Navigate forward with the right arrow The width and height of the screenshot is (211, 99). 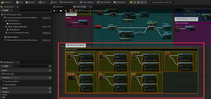(66, 11)
